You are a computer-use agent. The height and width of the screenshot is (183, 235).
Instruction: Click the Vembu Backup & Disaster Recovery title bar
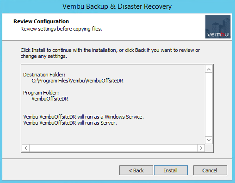click(x=117, y=6)
